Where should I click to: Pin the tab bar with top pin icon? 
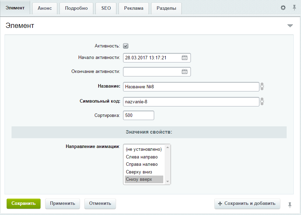294,8
